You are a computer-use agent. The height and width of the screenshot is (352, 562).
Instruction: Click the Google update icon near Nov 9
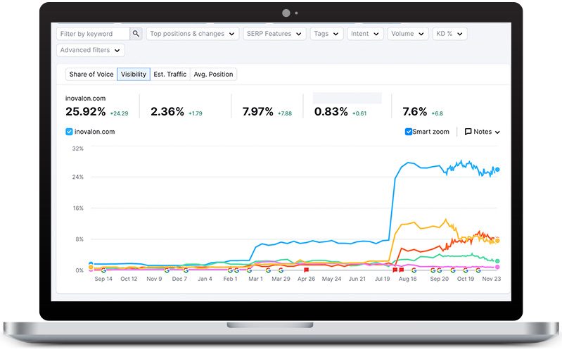pyautogui.click(x=167, y=270)
